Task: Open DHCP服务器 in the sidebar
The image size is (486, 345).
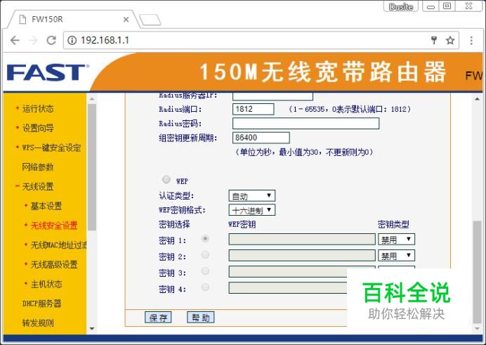Action: 42,304
